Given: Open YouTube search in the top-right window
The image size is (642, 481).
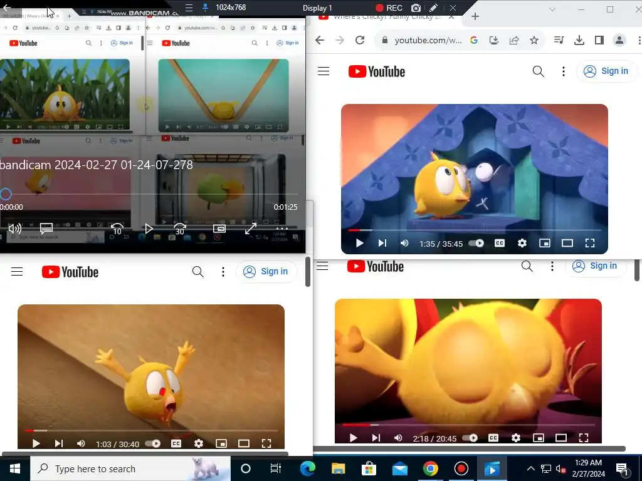Looking at the screenshot, I should (x=538, y=71).
